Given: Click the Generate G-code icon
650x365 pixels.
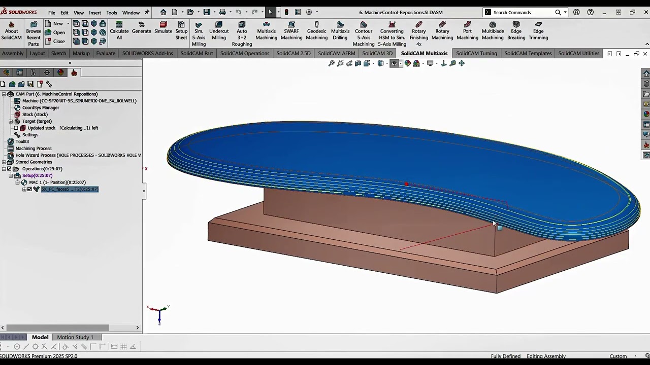Looking at the screenshot, I should point(142,24).
